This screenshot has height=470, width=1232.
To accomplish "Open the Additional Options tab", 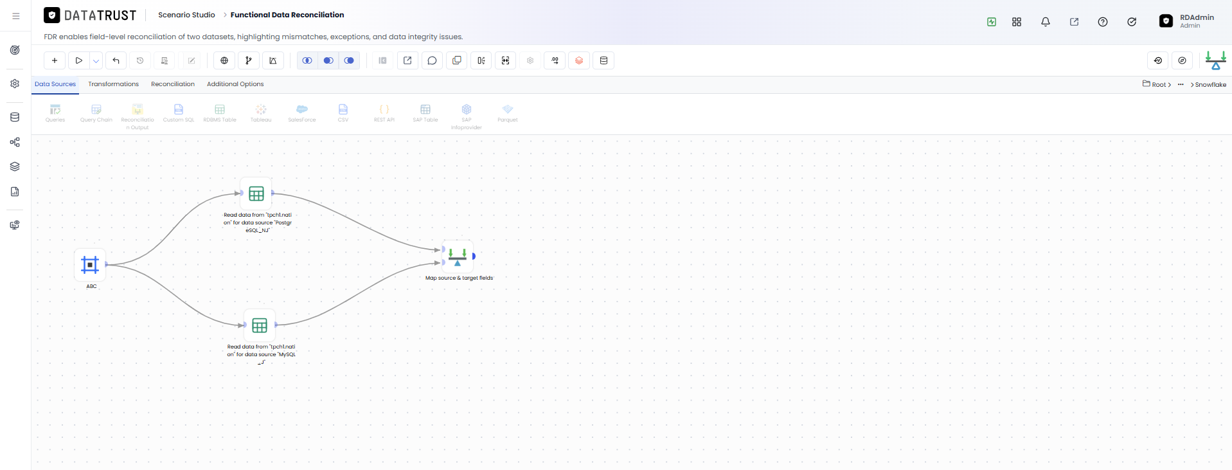I will [235, 84].
